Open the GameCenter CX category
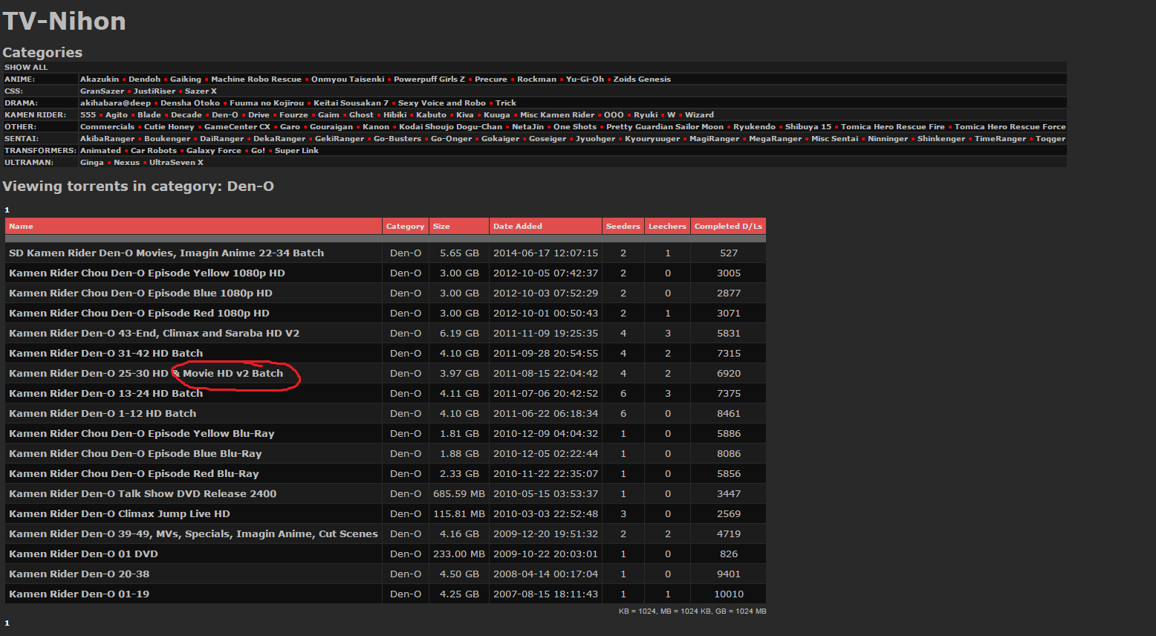Viewport: 1156px width, 636px height. pyautogui.click(x=237, y=127)
